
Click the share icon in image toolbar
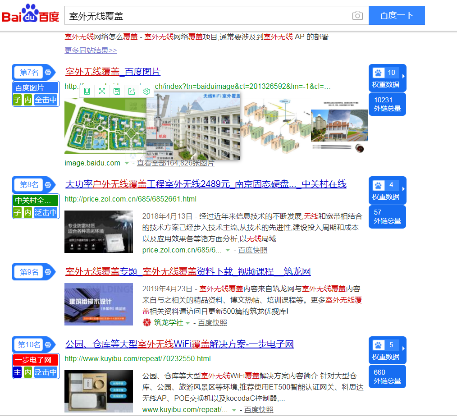pos(132,91)
